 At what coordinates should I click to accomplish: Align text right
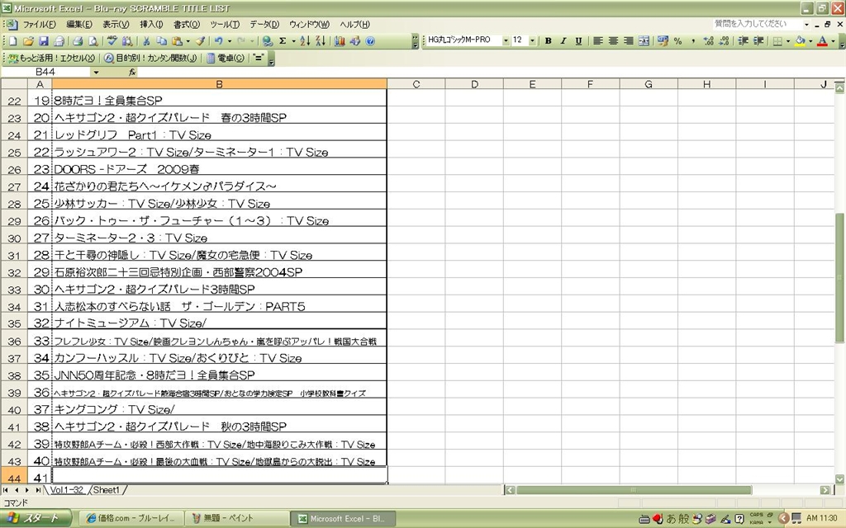[628, 41]
